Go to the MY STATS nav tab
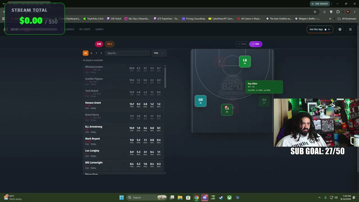This screenshot has height=202, width=359. (x=85, y=29)
